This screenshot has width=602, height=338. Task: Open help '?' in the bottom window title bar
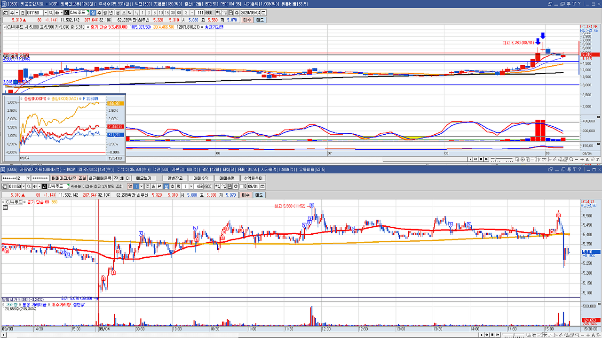(580, 169)
